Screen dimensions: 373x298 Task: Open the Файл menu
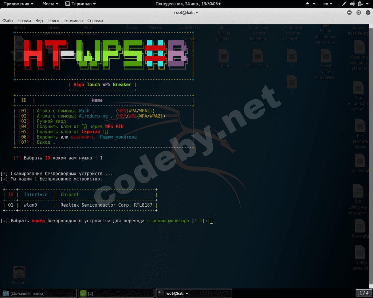pyautogui.click(x=8, y=21)
